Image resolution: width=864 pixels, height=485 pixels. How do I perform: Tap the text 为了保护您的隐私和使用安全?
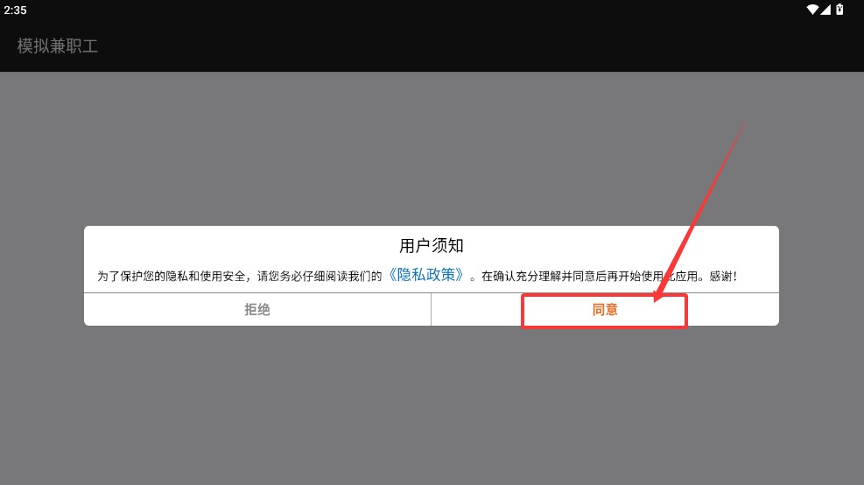click(x=172, y=276)
